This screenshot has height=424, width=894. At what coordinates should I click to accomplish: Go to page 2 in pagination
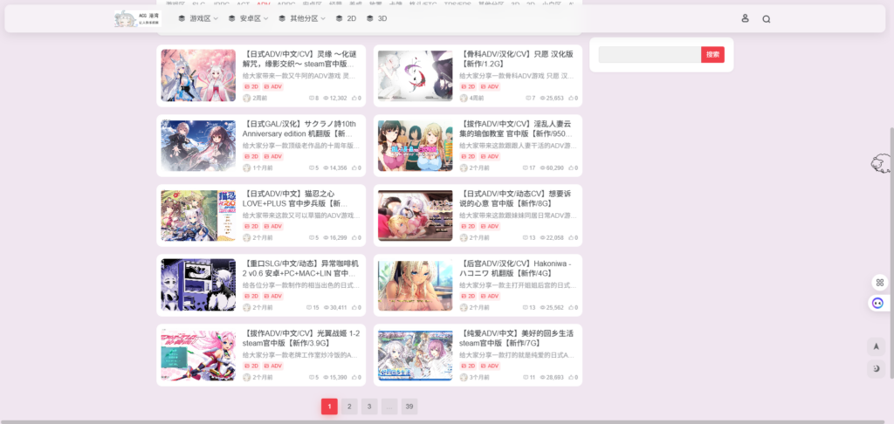tap(349, 406)
